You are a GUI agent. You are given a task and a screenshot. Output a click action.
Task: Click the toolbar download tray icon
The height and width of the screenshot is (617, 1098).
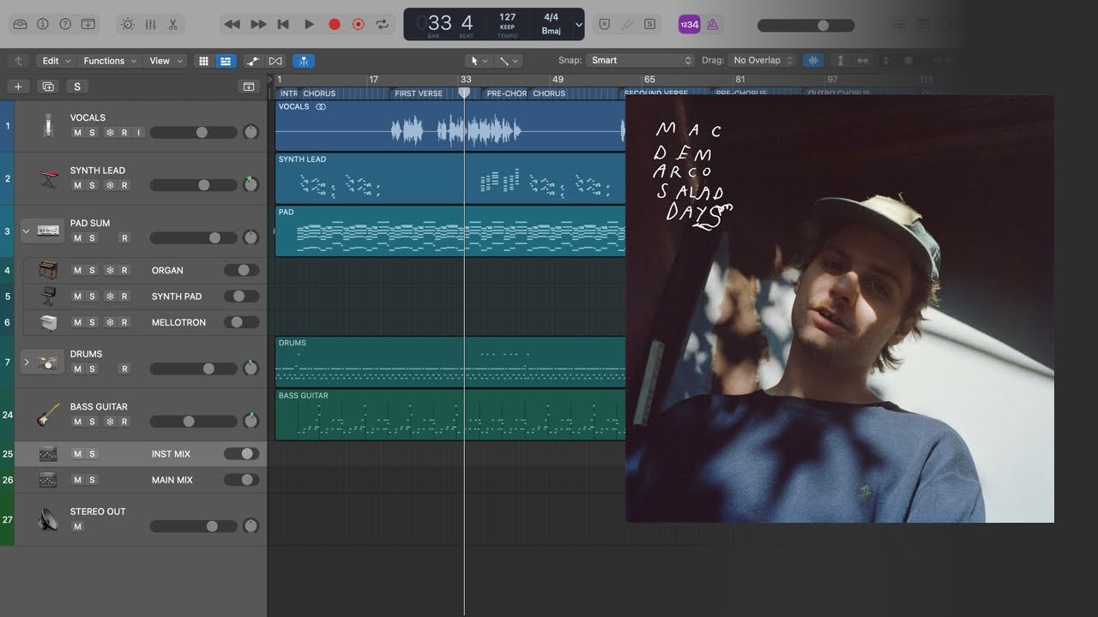[87, 24]
